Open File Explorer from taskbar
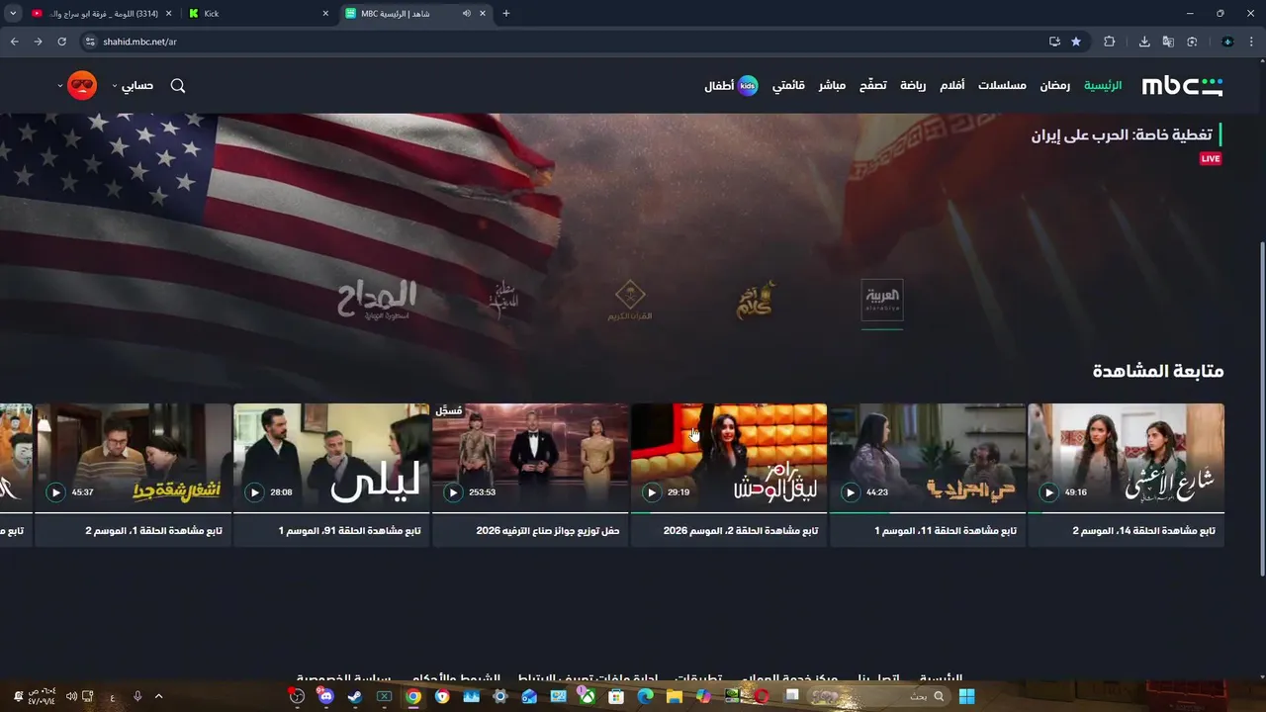 pos(675,696)
